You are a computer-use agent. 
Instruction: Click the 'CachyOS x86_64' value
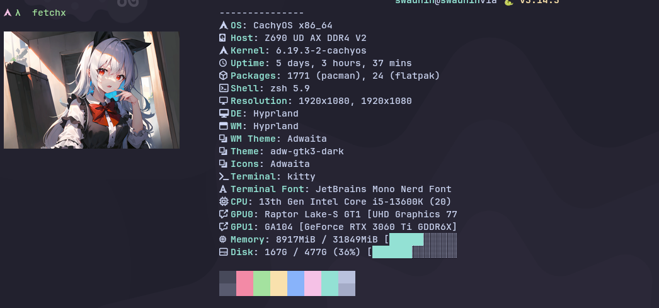pyautogui.click(x=293, y=25)
